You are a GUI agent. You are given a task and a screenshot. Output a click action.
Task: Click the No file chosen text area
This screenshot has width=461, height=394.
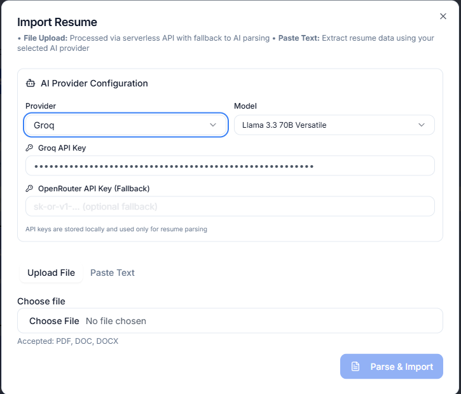click(x=116, y=321)
